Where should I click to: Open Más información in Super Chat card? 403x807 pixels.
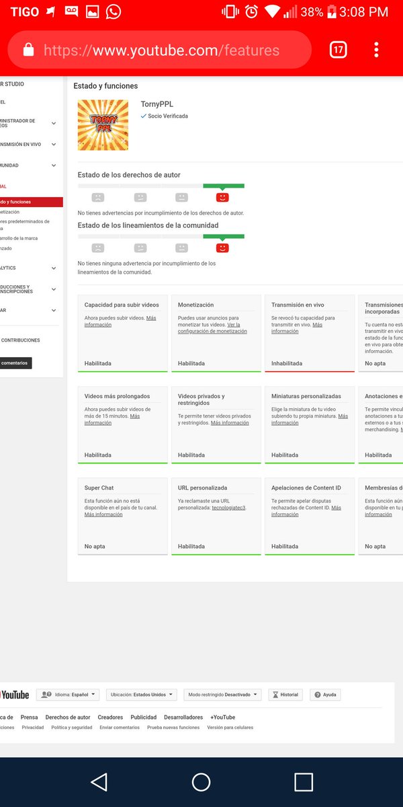tap(103, 514)
